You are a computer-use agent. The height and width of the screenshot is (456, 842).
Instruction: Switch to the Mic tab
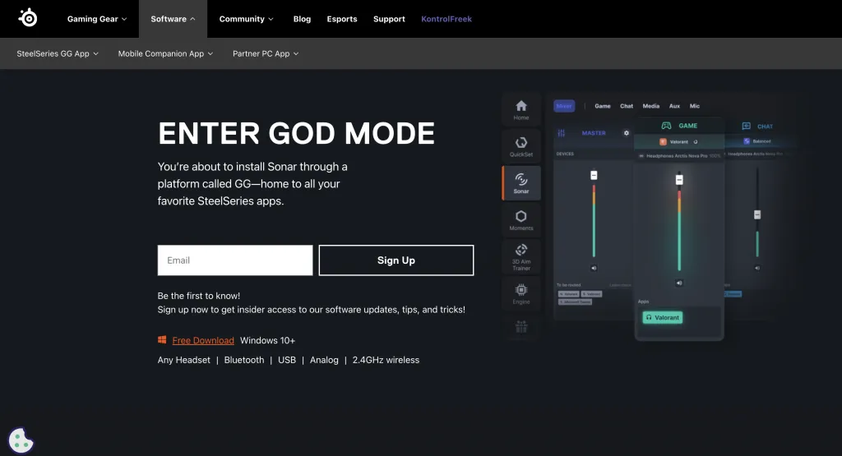(695, 106)
